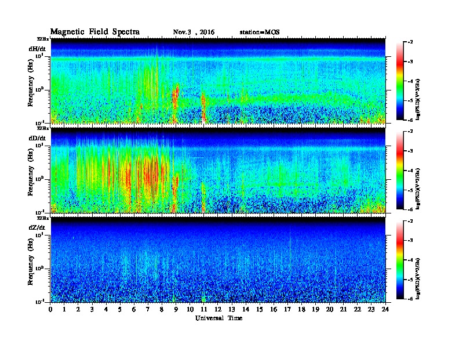
Task: Click the "station=MOS" label
Action: point(260,32)
